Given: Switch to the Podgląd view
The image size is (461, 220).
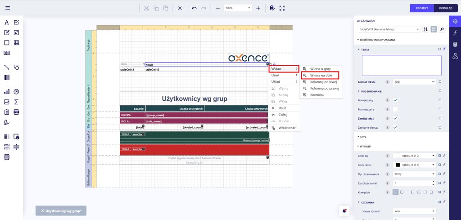Looking at the screenshot, I should coord(446,8).
